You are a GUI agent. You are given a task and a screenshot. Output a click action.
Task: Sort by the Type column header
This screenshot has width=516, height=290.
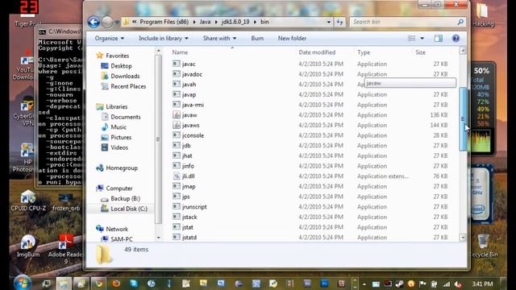[x=364, y=52]
